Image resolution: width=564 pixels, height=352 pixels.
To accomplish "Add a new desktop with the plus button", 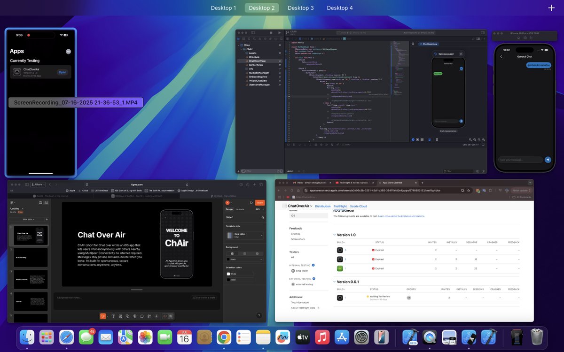I will 551,8.
